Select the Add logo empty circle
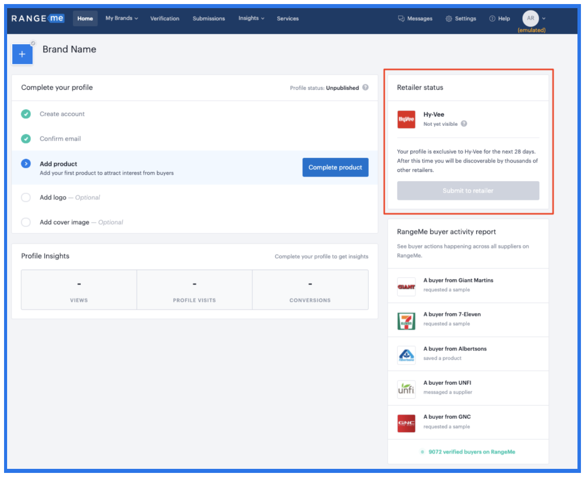 pos(26,197)
